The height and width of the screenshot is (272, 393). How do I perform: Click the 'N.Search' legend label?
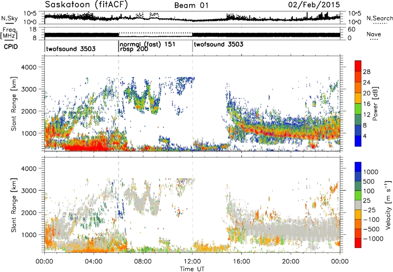(379, 18)
